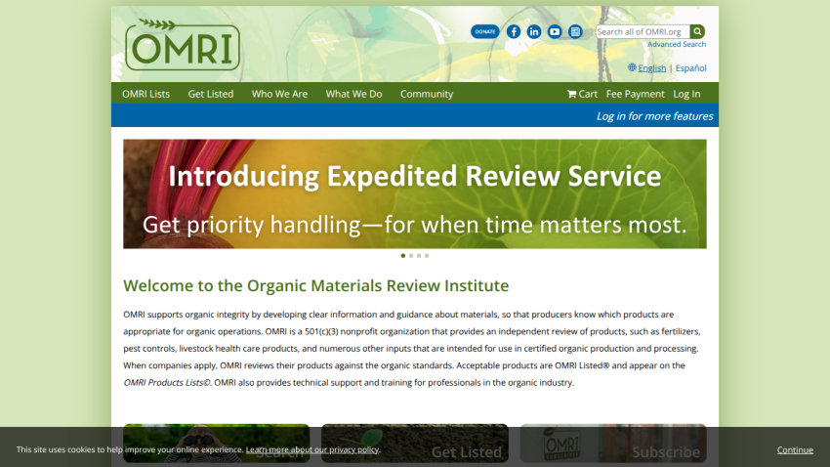
Task: Select the second carousel dot
Action: 411,256
